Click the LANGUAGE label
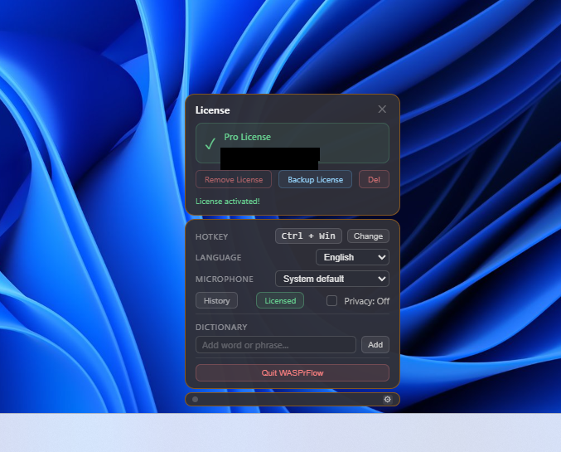The image size is (561, 452). point(218,258)
